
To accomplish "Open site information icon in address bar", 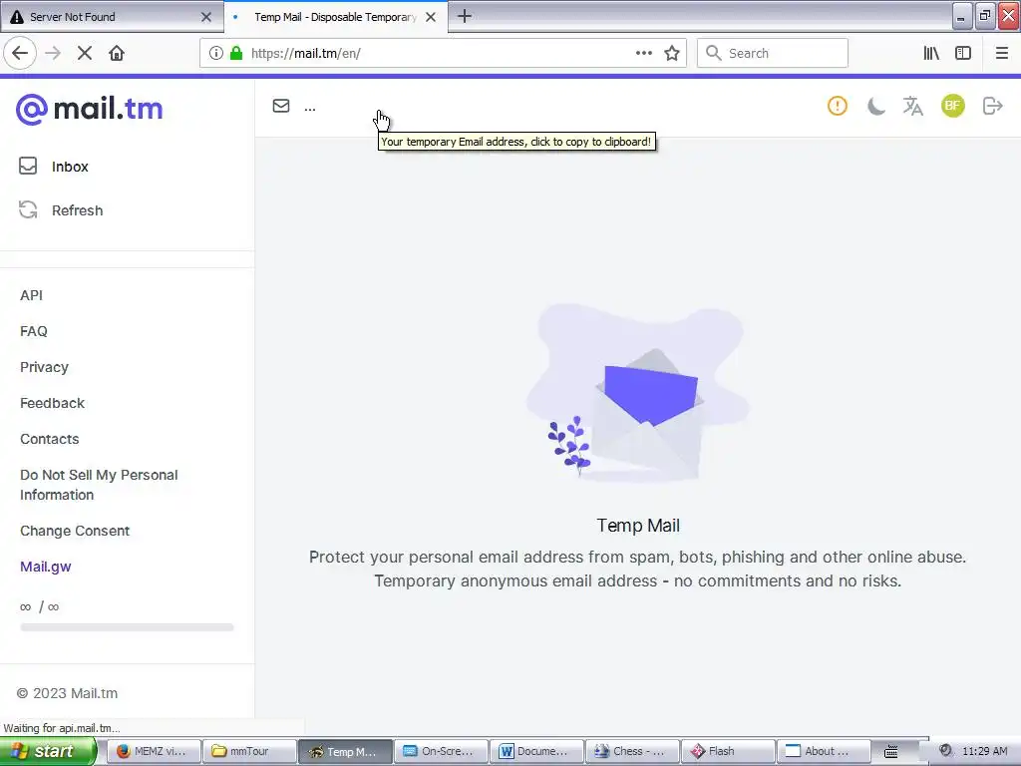I will (x=216, y=53).
